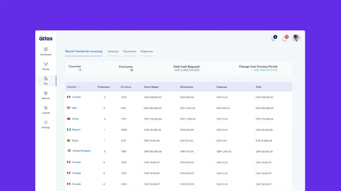Open the Dashboard sidebar icon

pyautogui.click(x=46, y=49)
